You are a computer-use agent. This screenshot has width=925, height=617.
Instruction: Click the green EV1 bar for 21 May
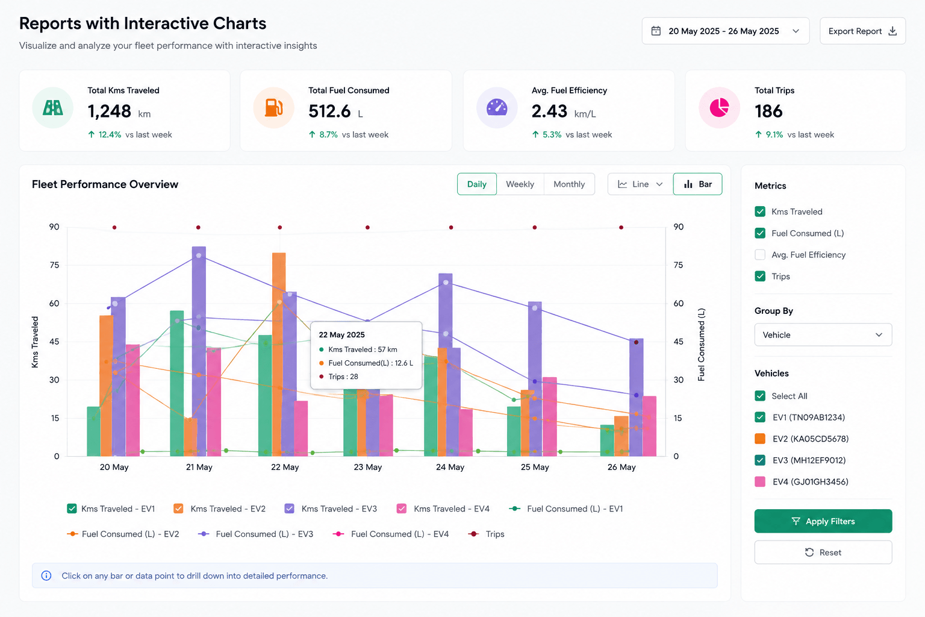tap(177, 383)
